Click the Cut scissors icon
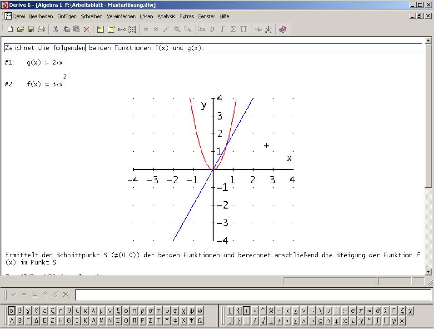Viewport: 434px width, 329px height. (55, 29)
